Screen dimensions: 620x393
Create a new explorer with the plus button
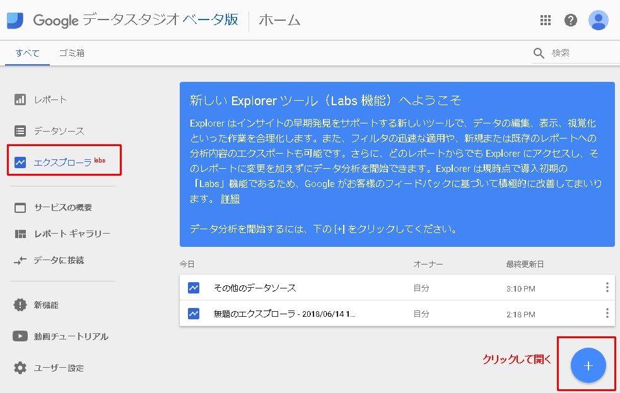588,365
